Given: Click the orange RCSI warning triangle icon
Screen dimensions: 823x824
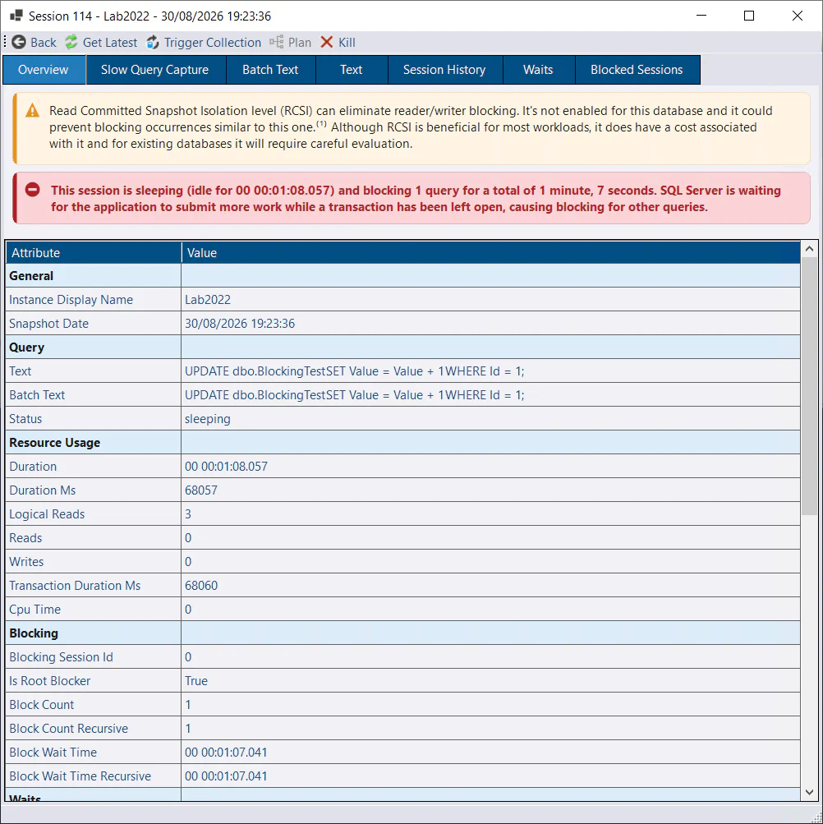Looking at the screenshot, I should [x=33, y=110].
